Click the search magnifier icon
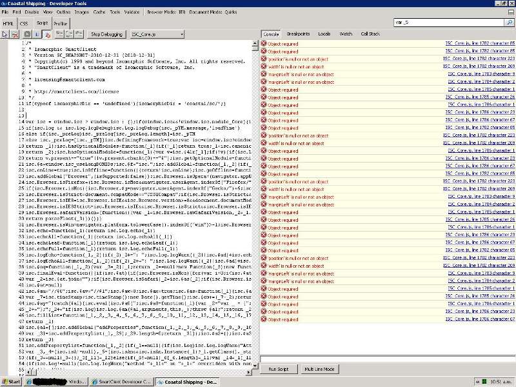 pyautogui.click(x=509, y=22)
